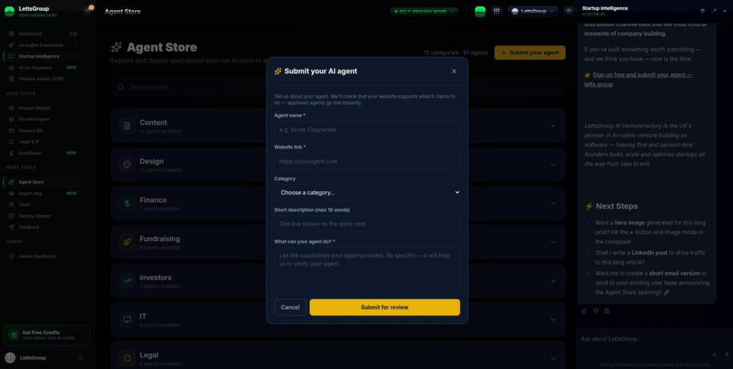The image size is (733, 369).
Task: Click the Agent Store sidebar icon
Action: coord(11,182)
